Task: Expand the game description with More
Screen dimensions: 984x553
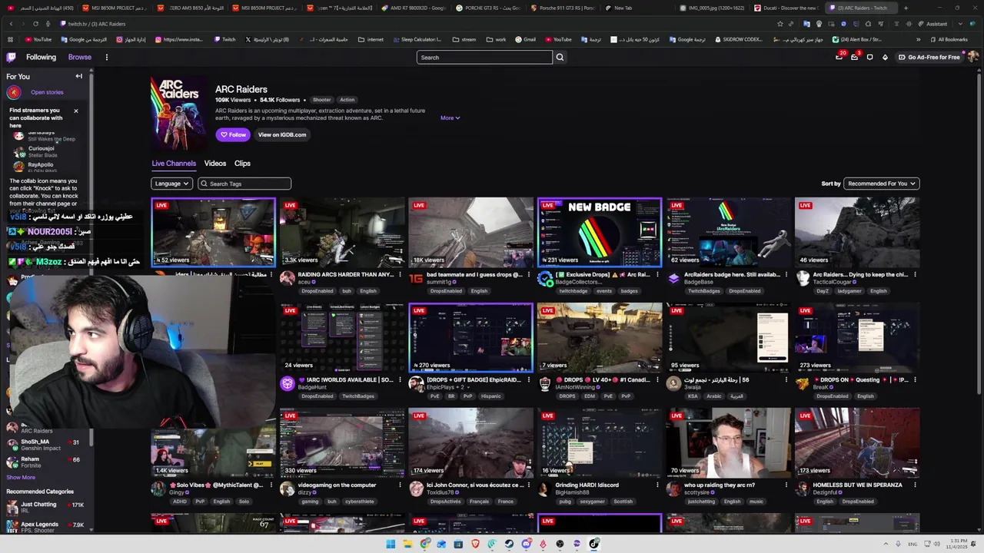Action: point(450,118)
